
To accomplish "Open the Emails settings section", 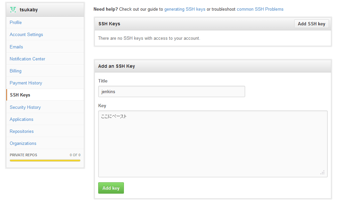I will (16, 47).
